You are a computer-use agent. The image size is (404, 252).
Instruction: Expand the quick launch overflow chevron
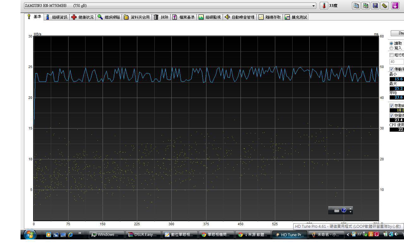coord(80,233)
